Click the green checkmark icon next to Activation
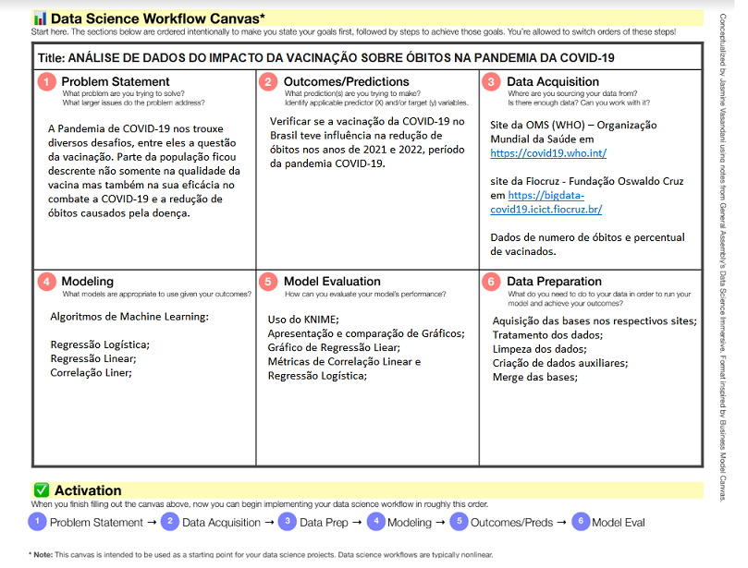This screenshot has height=568, width=748. pos(41,490)
